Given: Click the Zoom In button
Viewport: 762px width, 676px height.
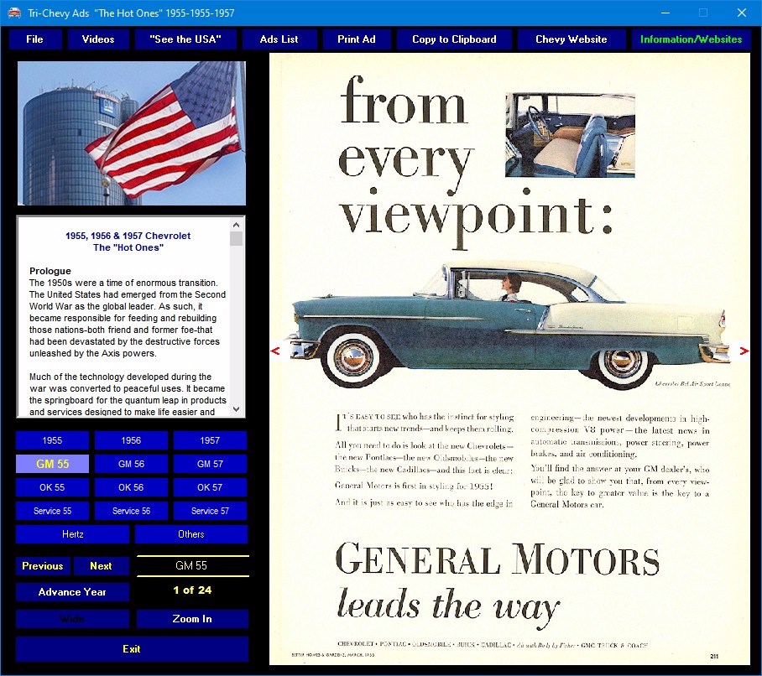Looking at the screenshot, I should point(192,619).
